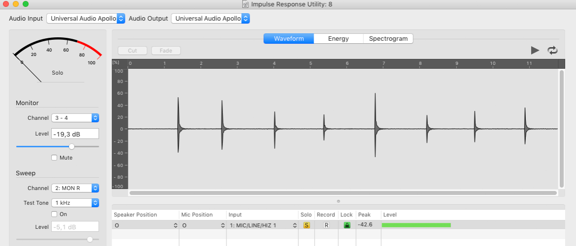Switch to the Waveform tab
The height and width of the screenshot is (246, 576).
pyautogui.click(x=288, y=38)
